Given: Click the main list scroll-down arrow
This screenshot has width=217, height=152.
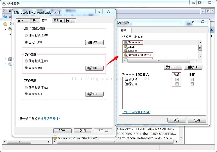Looking at the screenshot, I should coord(181,138).
